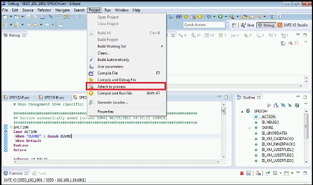Maximize the editor area
The height and width of the screenshot is (185, 313).
click(x=226, y=97)
